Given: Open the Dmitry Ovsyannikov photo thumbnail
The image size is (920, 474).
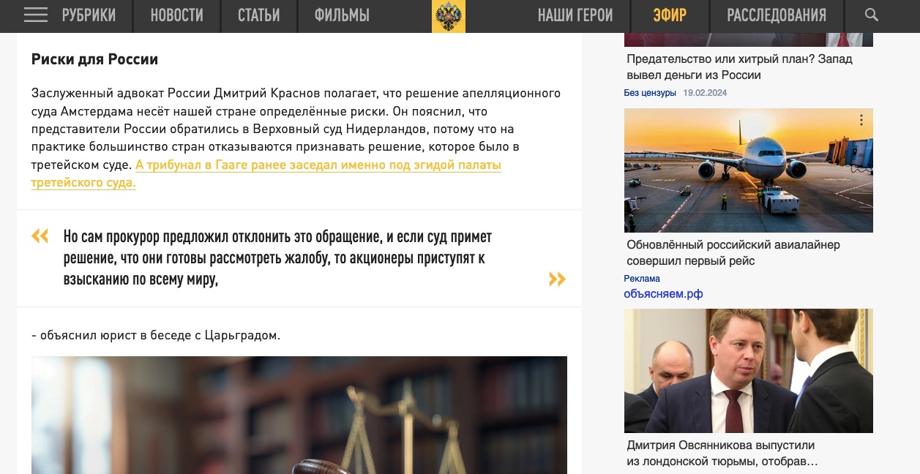Looking at the screenshot, I should (x=748, y=371).
